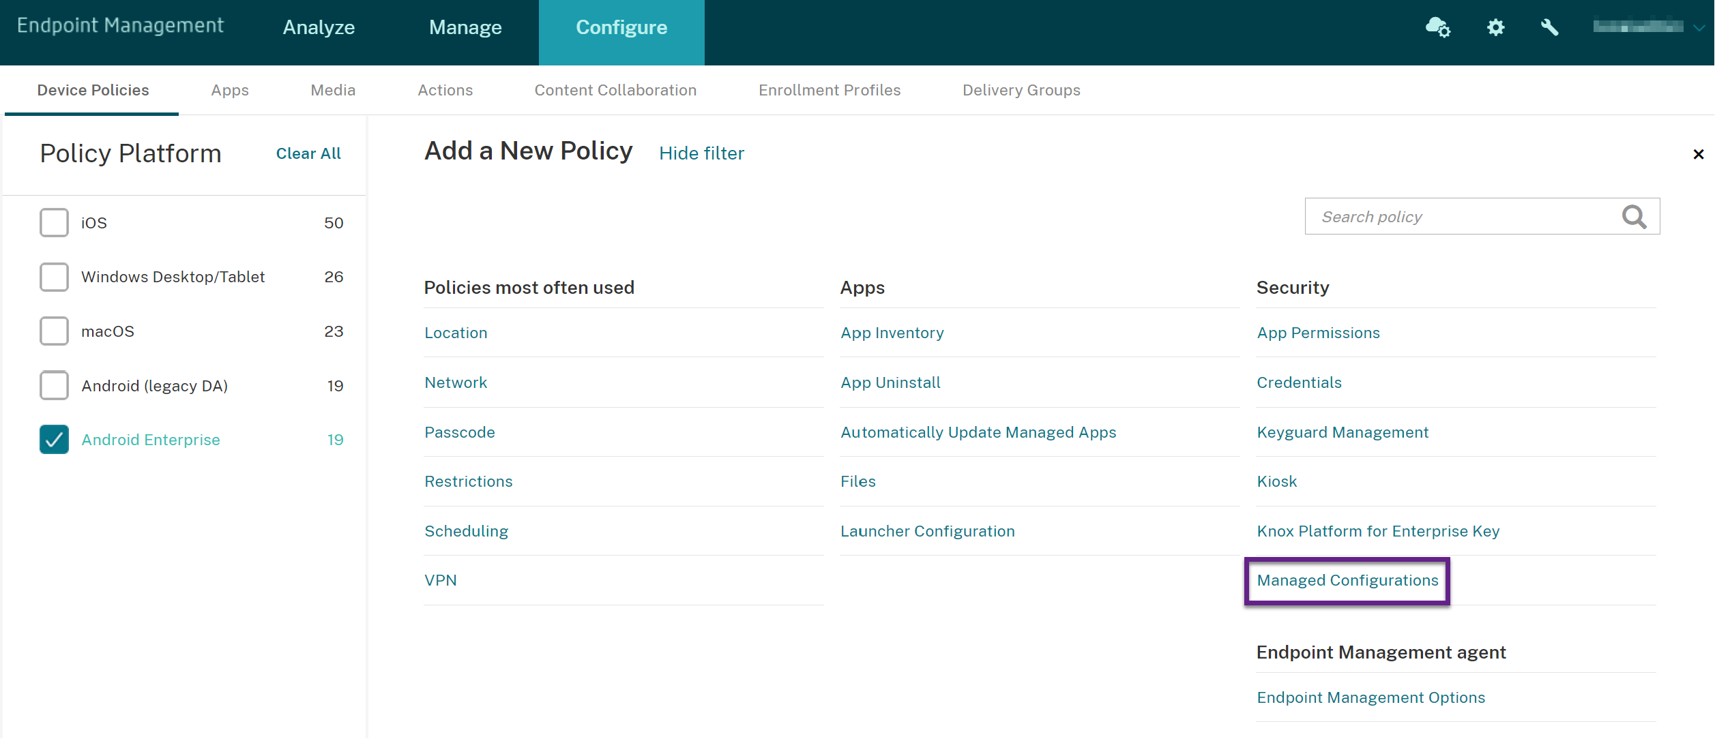Check the iOS platform checkbox
The width and height of the screenshot is (1715, 739).
pos(54,223)
